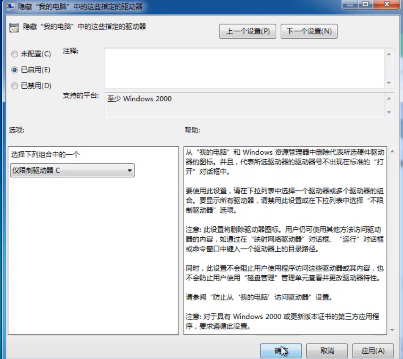Select the 已启用 radio button

[15, 70]
